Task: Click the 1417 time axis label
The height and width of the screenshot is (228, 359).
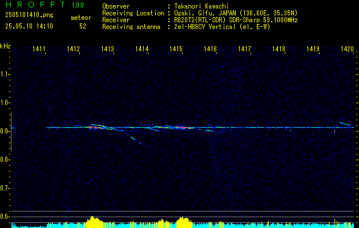Action: [244, 48]
